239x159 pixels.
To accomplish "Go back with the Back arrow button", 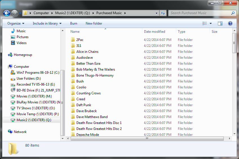I will point(6,13).
